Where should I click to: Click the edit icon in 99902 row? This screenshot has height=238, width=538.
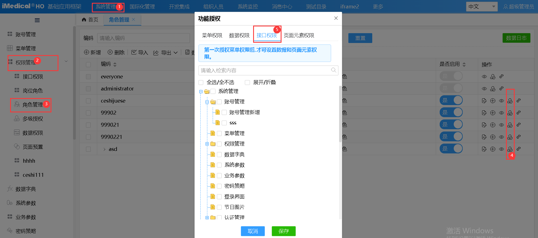[484, 113]
